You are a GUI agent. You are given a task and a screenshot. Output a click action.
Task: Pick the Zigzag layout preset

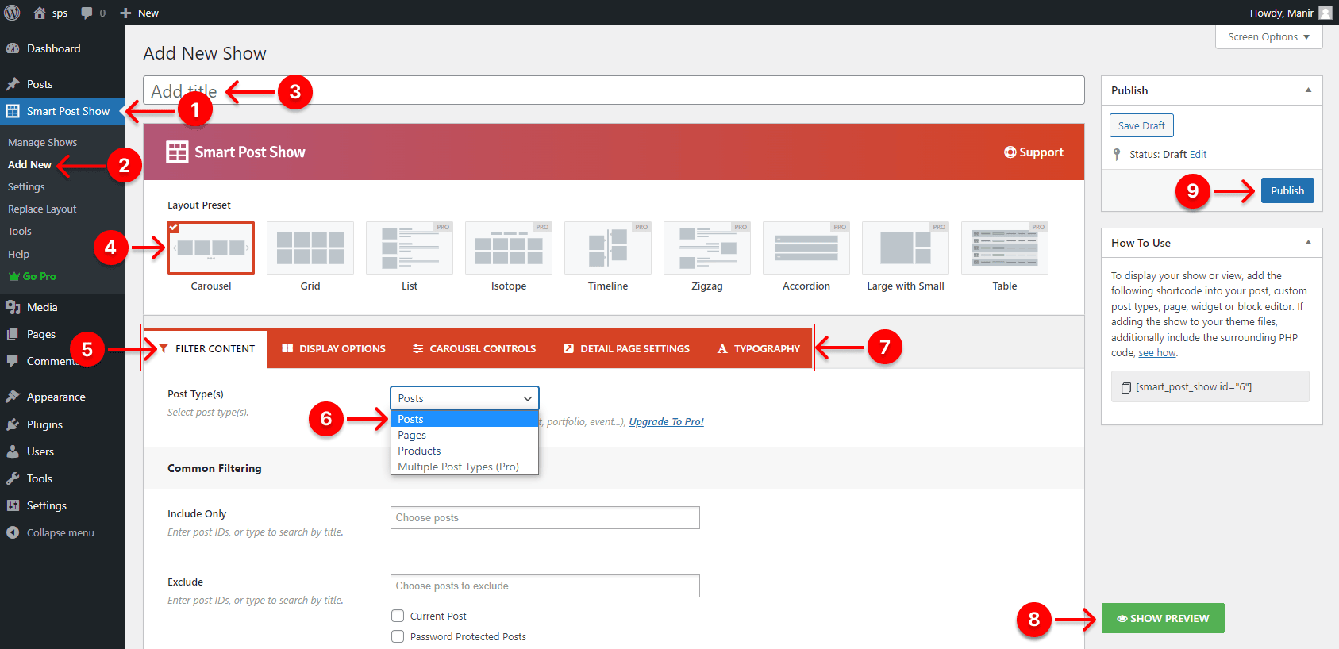coord(707,248)
